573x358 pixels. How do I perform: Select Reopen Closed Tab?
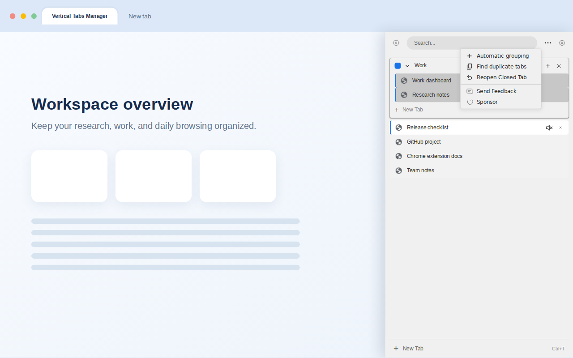[x=500, y=77]
